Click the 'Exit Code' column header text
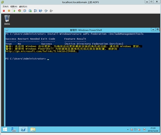161x135 pixels. coord(48,39)
